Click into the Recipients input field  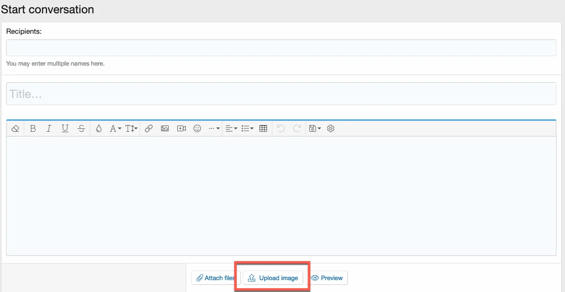pyautogui.click(x=281, y=48)
